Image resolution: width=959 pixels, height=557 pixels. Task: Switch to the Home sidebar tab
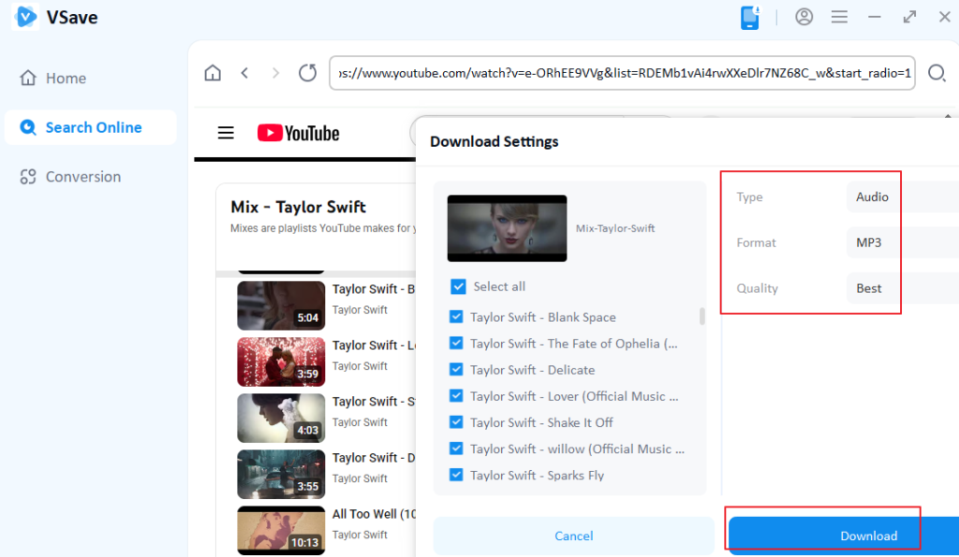[x=65, y=79]
